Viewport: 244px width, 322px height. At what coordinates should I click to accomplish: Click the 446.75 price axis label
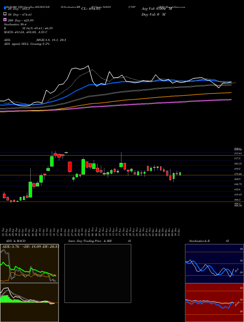(238, 184)
